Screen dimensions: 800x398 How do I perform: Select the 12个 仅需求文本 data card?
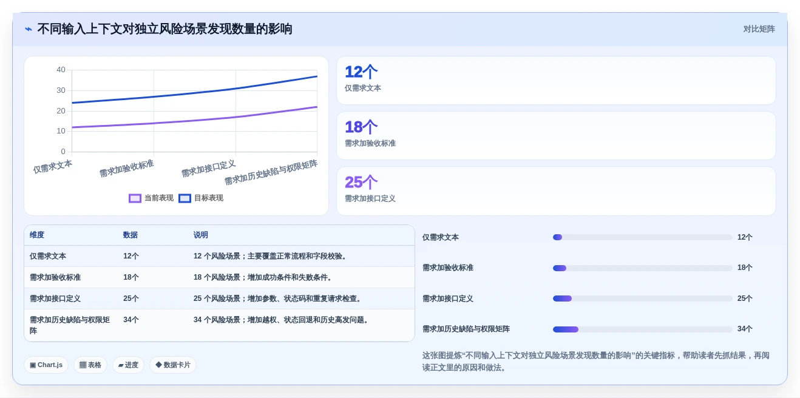tap(556, 81)
